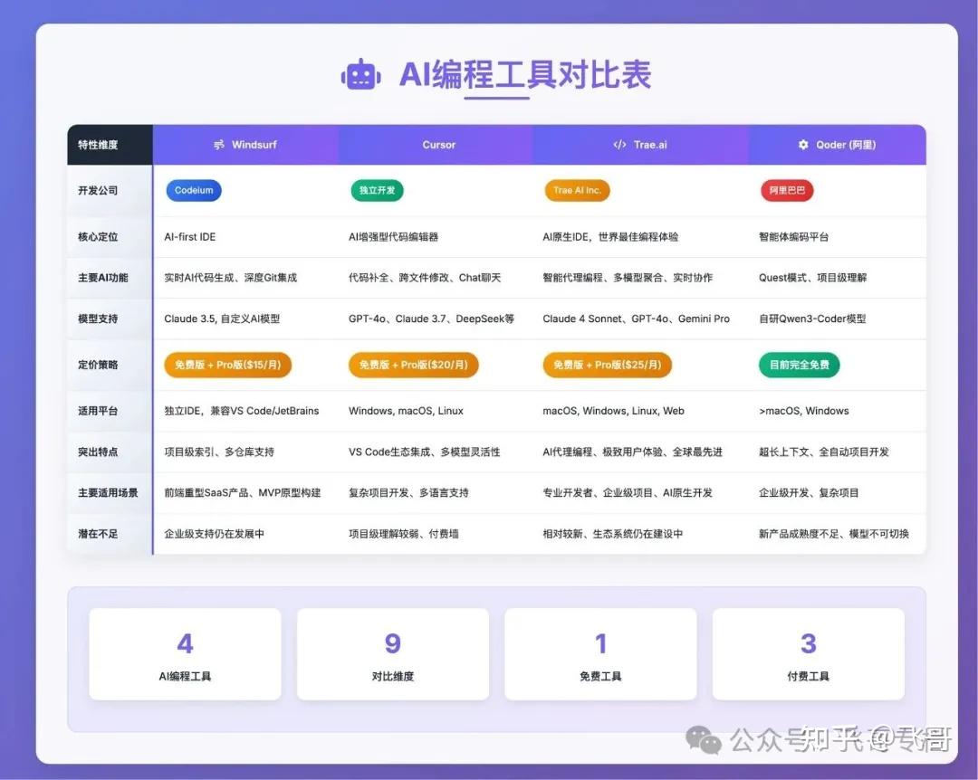Select the Codeium badge under Windsurf
The width and height of the screenshot is (978, 780).
194,190
